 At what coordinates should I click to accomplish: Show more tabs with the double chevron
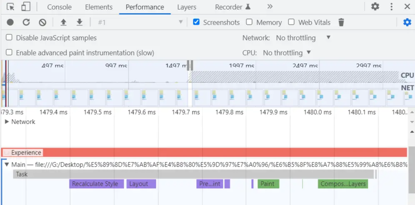tap(270, 7)
